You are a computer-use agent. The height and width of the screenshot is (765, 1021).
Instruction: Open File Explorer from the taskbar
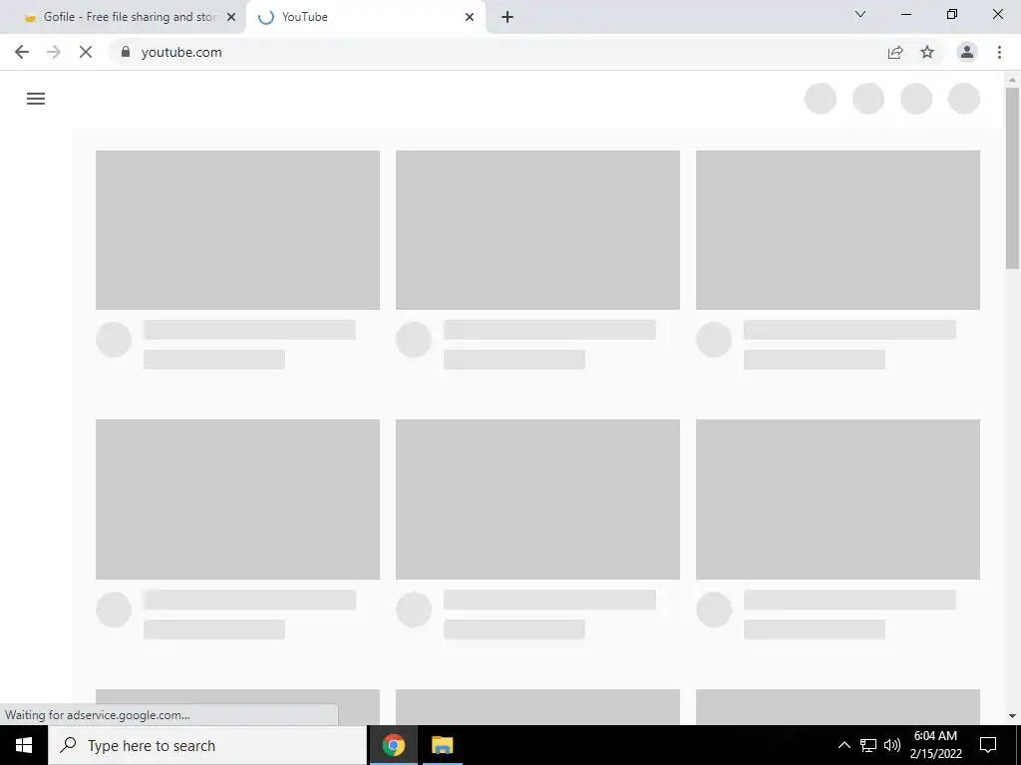(x=442, y=745)
